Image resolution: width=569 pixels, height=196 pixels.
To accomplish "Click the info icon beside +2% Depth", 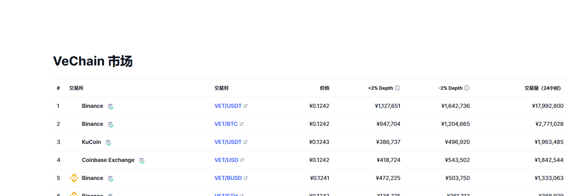I will (x=397, y=88).
